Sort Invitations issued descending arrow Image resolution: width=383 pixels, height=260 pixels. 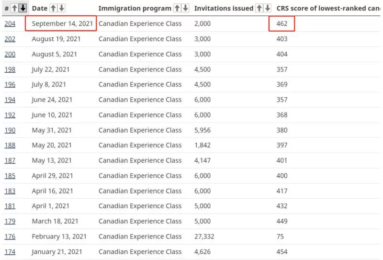268,8
